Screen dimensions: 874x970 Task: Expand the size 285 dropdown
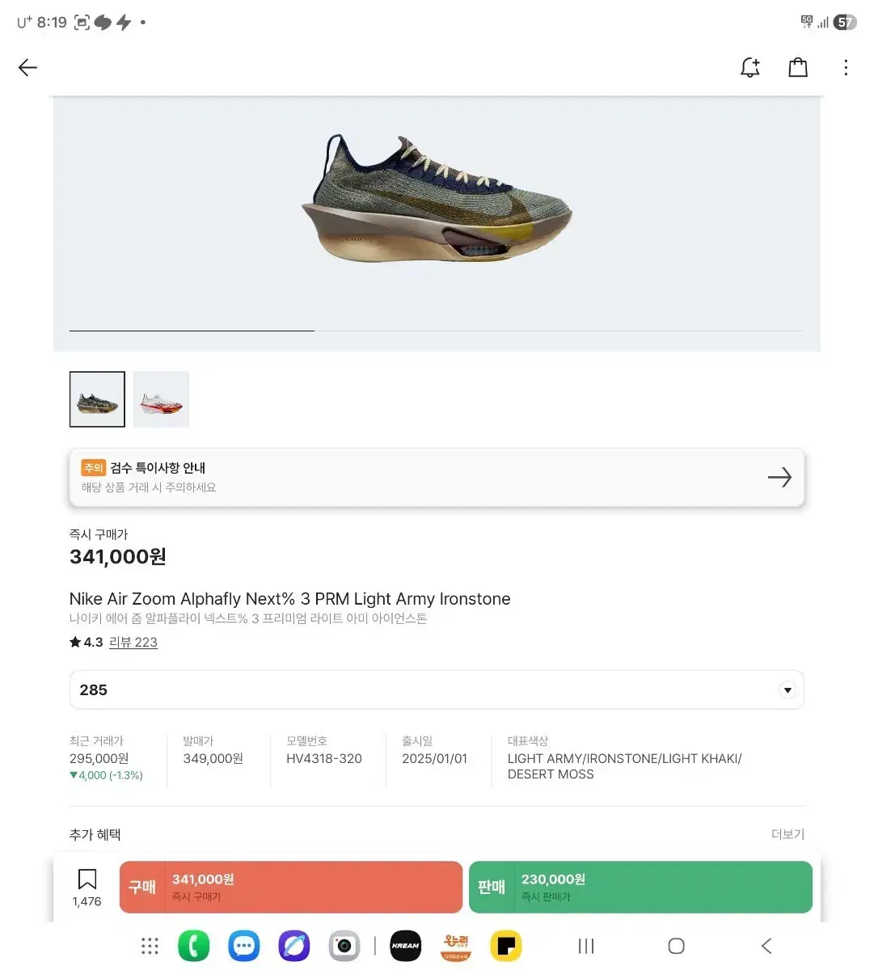(x=787, y=690)
